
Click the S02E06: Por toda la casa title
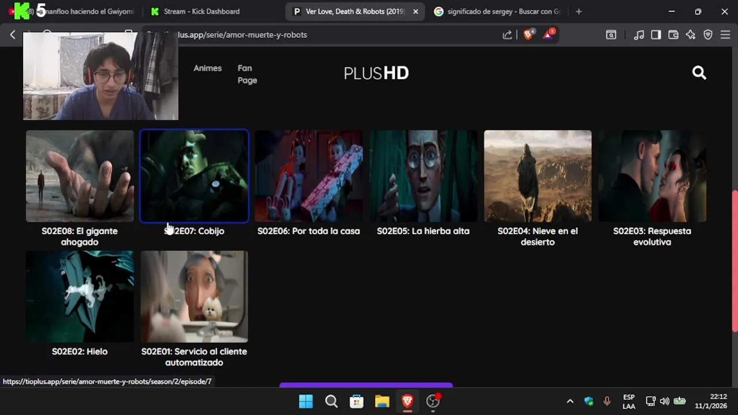point(308,231)
